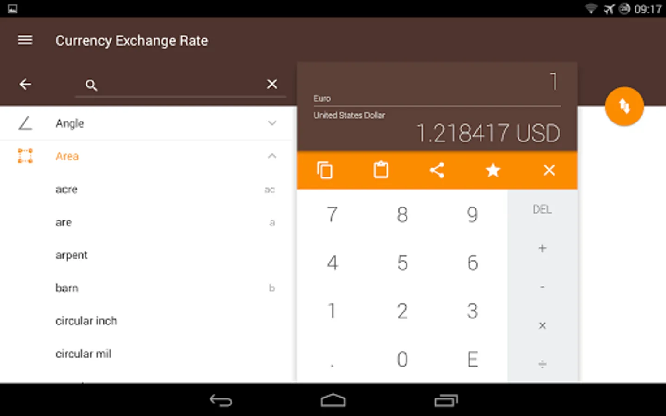Tap the 1.218417 USD result
Viewport: 666px width, 416px height.
point(488,134)
